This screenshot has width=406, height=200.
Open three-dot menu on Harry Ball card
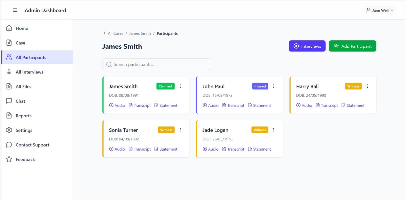click(x=367, y=86)
